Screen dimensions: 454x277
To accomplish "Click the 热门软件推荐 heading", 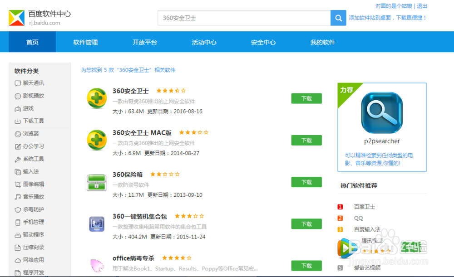I will coord(359,185).
